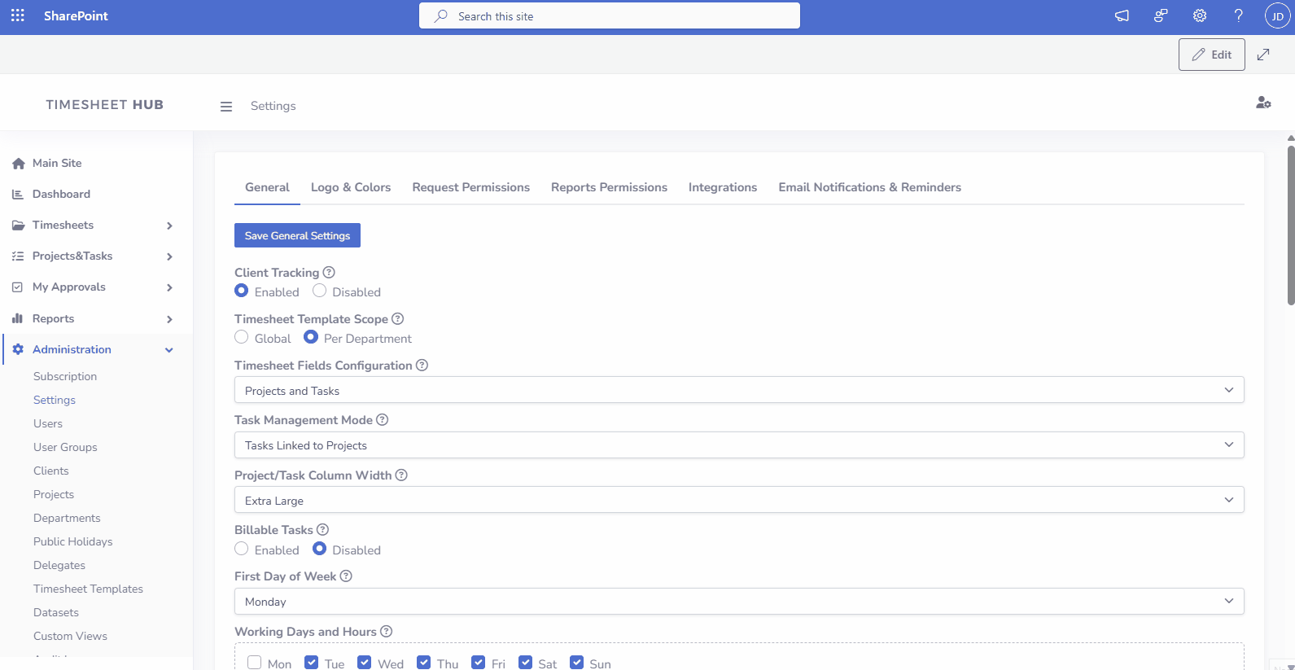1295x670 pixels.
Task: Open Public Holidays in the sidebar
Action: coord(72,541)
